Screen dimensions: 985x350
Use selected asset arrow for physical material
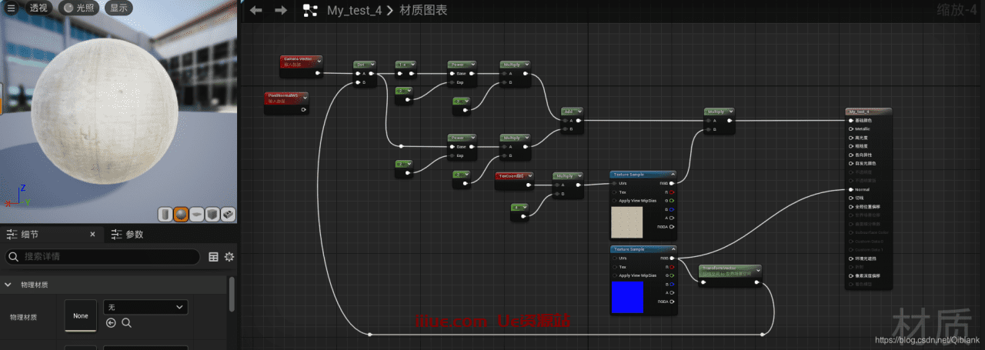click(x=111, y=323)
